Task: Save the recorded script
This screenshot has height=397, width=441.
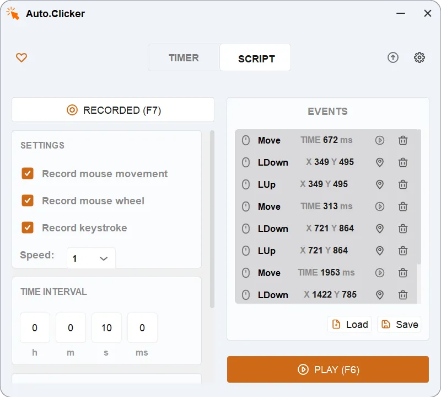Action: (x=400, y=325)
